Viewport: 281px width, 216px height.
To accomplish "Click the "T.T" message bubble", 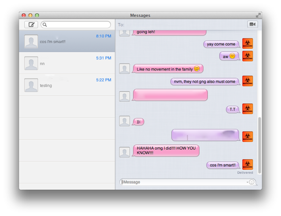I will [x=233, y=109].
